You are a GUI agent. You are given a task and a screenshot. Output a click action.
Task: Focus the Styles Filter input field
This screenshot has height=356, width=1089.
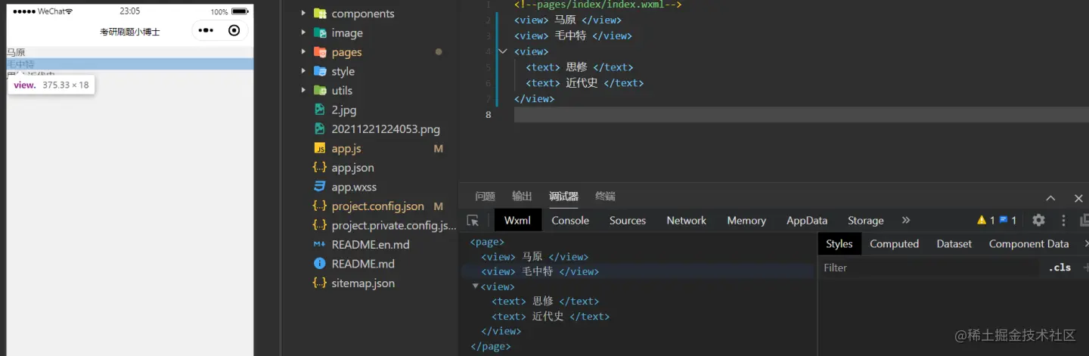point(930,268)
